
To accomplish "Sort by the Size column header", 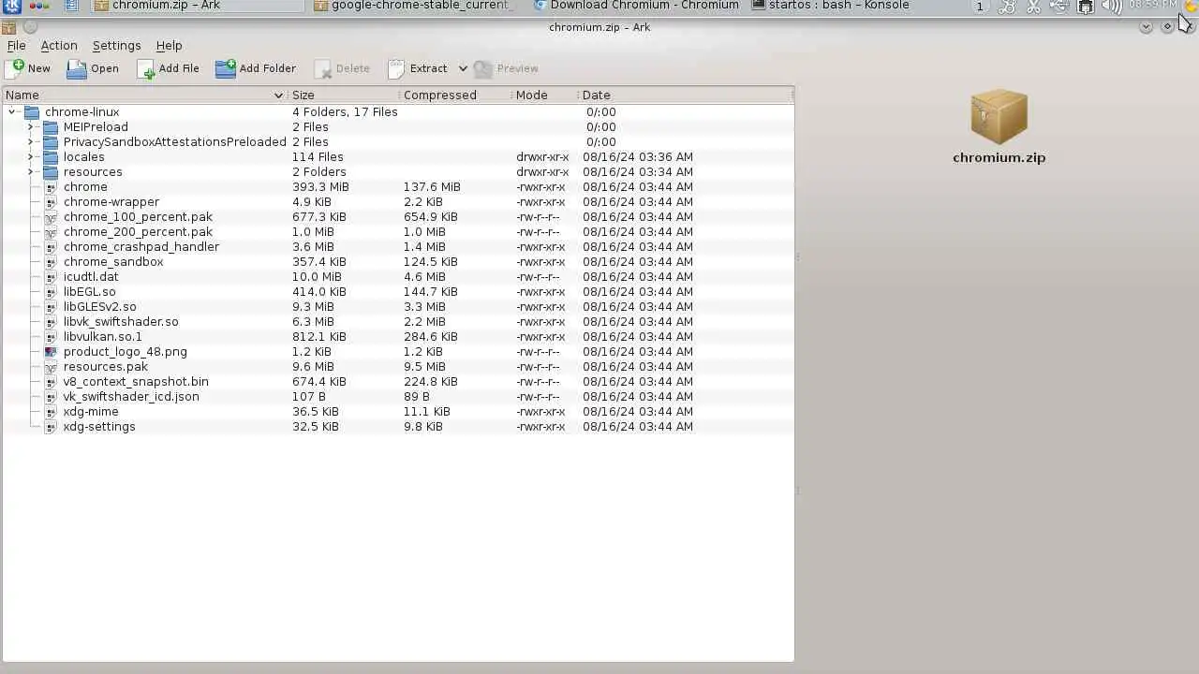I will pos(343,95).
